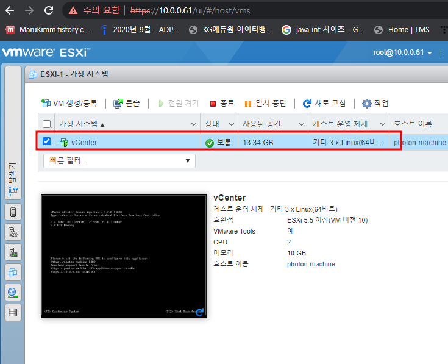Go back in browser history

coord(10,10)
